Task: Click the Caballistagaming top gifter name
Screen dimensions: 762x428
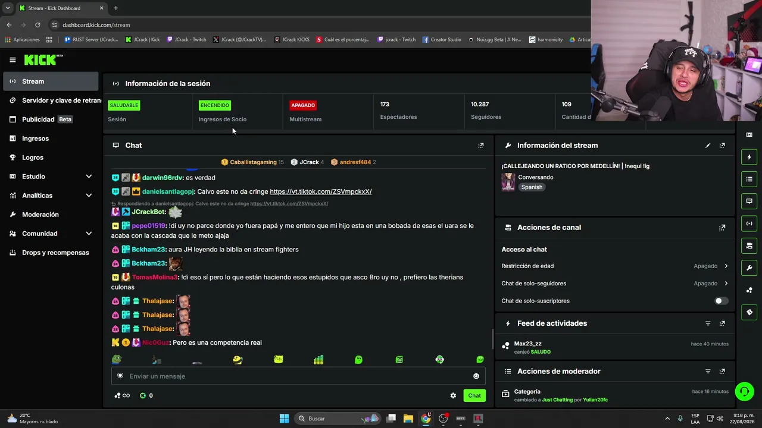Action: 254,162
